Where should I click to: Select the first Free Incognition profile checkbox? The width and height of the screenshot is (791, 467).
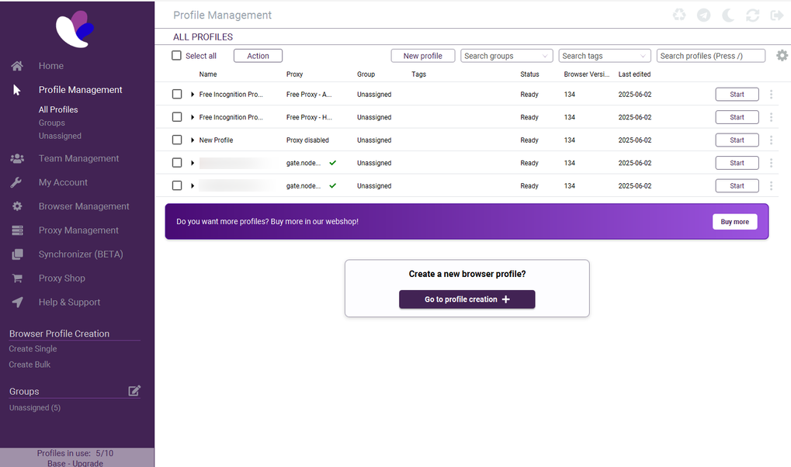177,95
